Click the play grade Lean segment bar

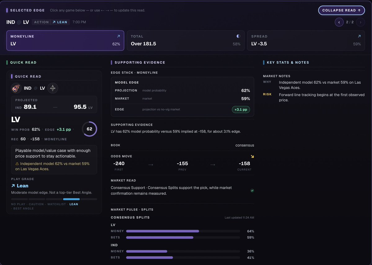[x=71, y=199]
